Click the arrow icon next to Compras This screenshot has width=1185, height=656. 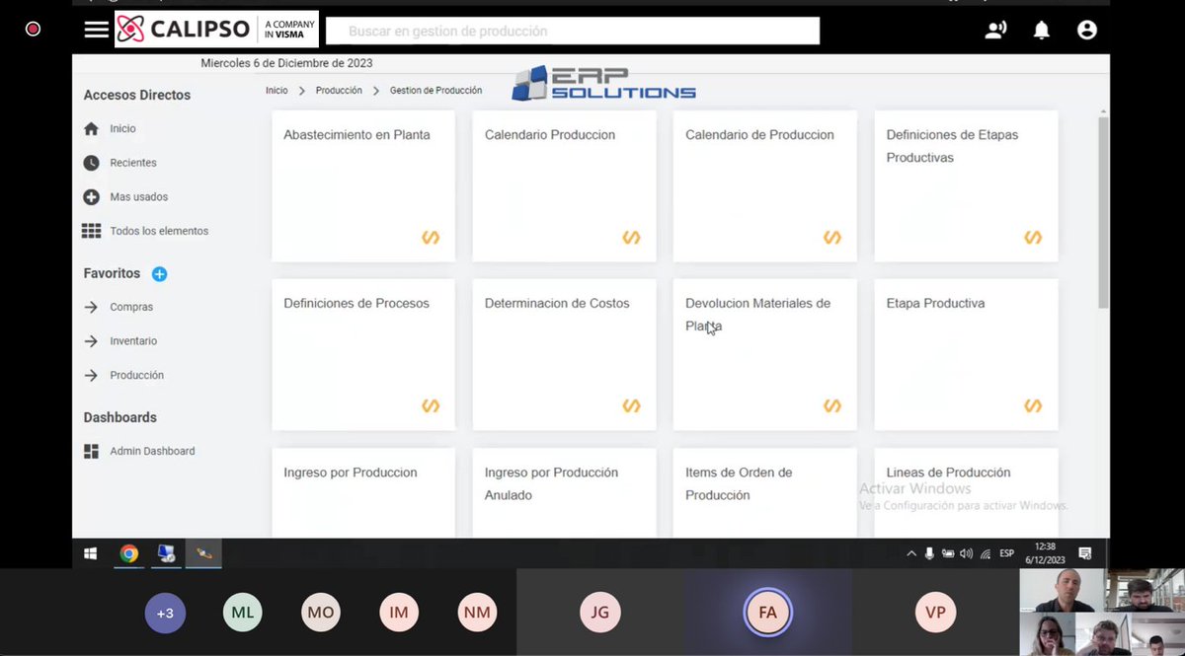91,307
